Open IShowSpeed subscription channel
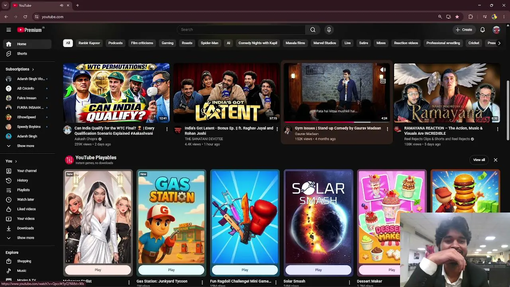Viewport: 510px width, 287px height. 26,117
